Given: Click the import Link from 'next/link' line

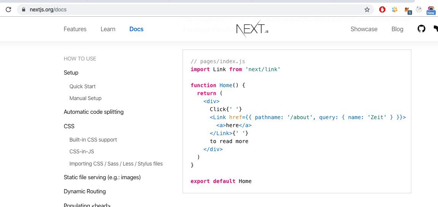Looking at the screenshot, I should pyautogui.click(x=235, y=69).
